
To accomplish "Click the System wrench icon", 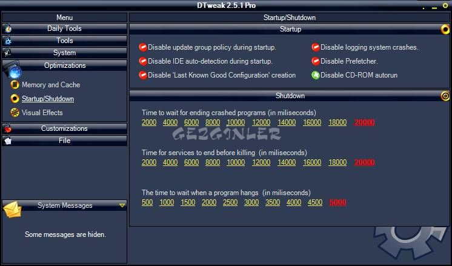I will (x=8, y=53).
